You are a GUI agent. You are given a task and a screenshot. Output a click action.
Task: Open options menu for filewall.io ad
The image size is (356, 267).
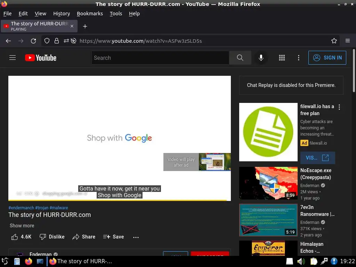click(339, 107)
